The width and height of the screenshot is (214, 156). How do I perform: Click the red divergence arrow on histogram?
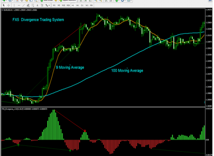click(85, 131)
